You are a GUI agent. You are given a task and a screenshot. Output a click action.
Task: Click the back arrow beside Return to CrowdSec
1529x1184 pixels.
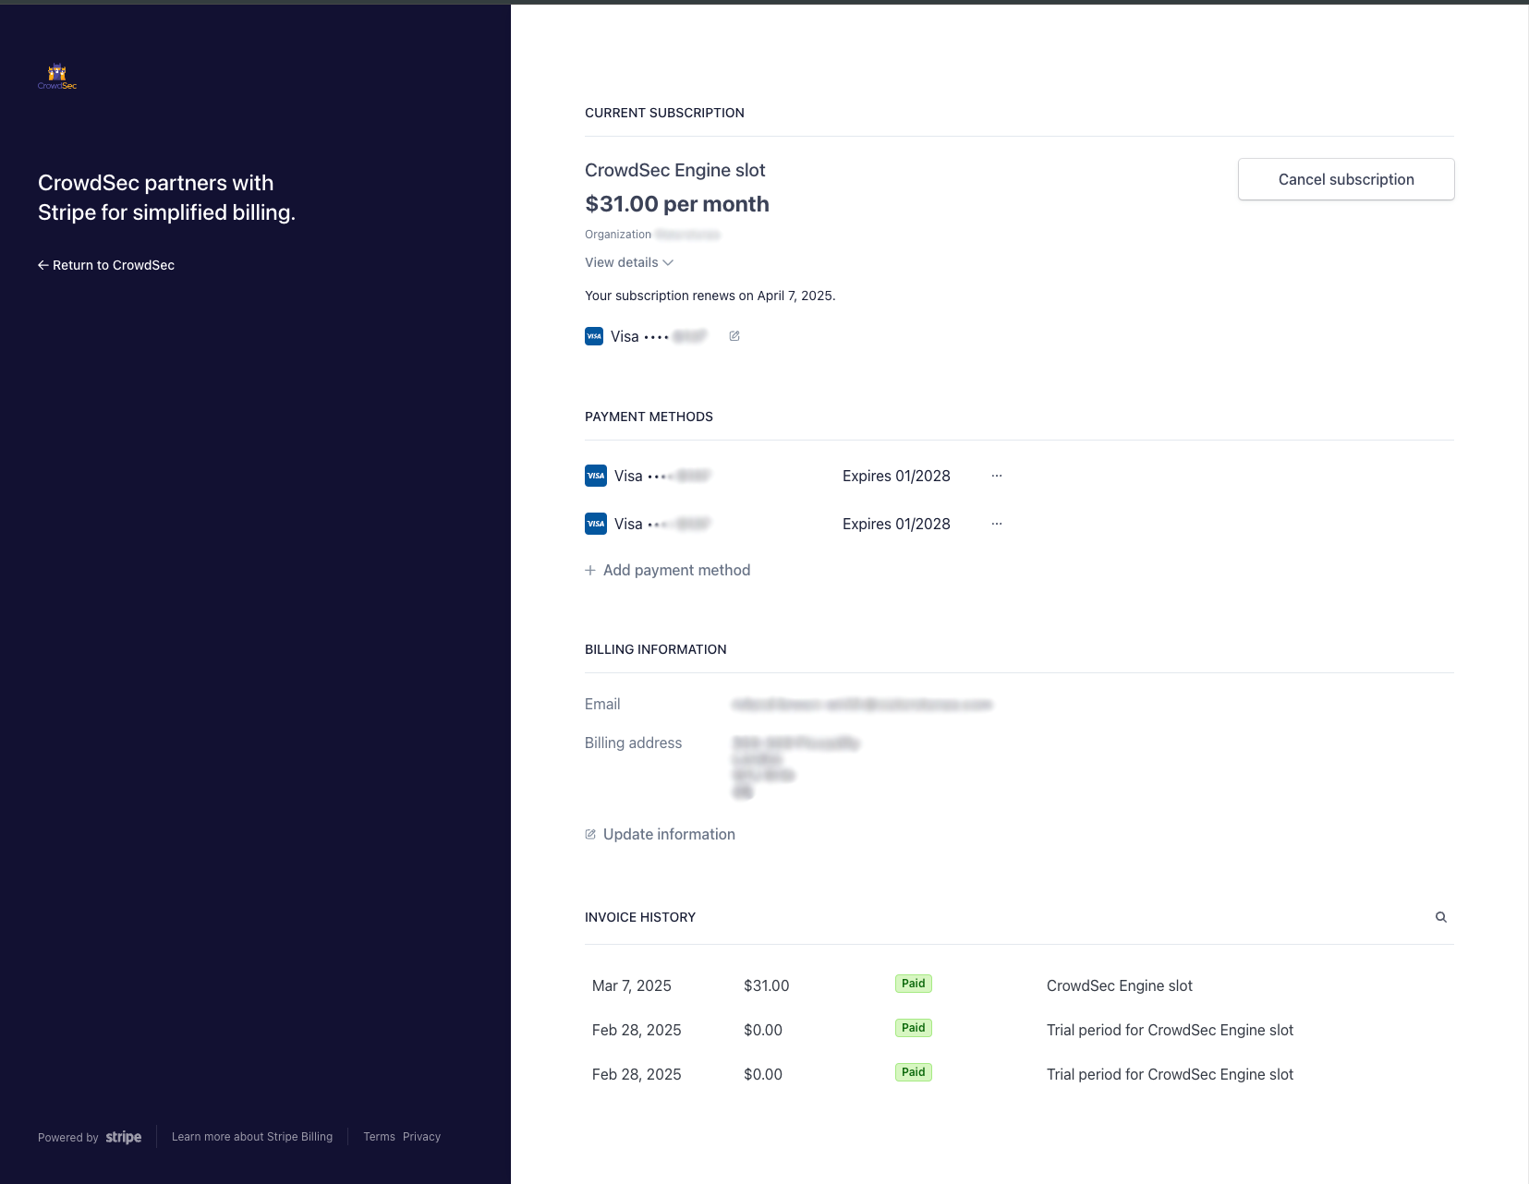coord(42,265)
